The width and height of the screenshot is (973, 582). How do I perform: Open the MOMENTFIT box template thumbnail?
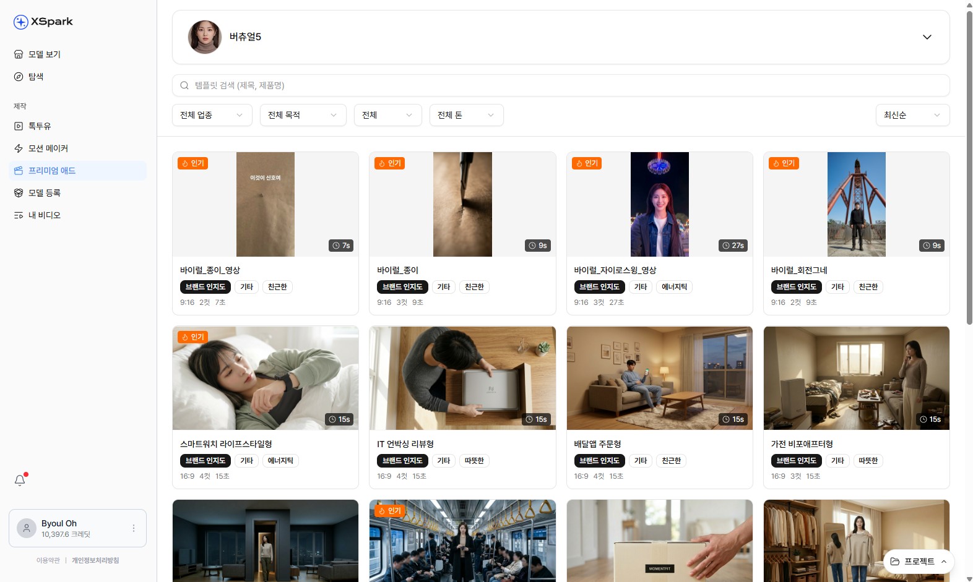(x=660, y=541)
